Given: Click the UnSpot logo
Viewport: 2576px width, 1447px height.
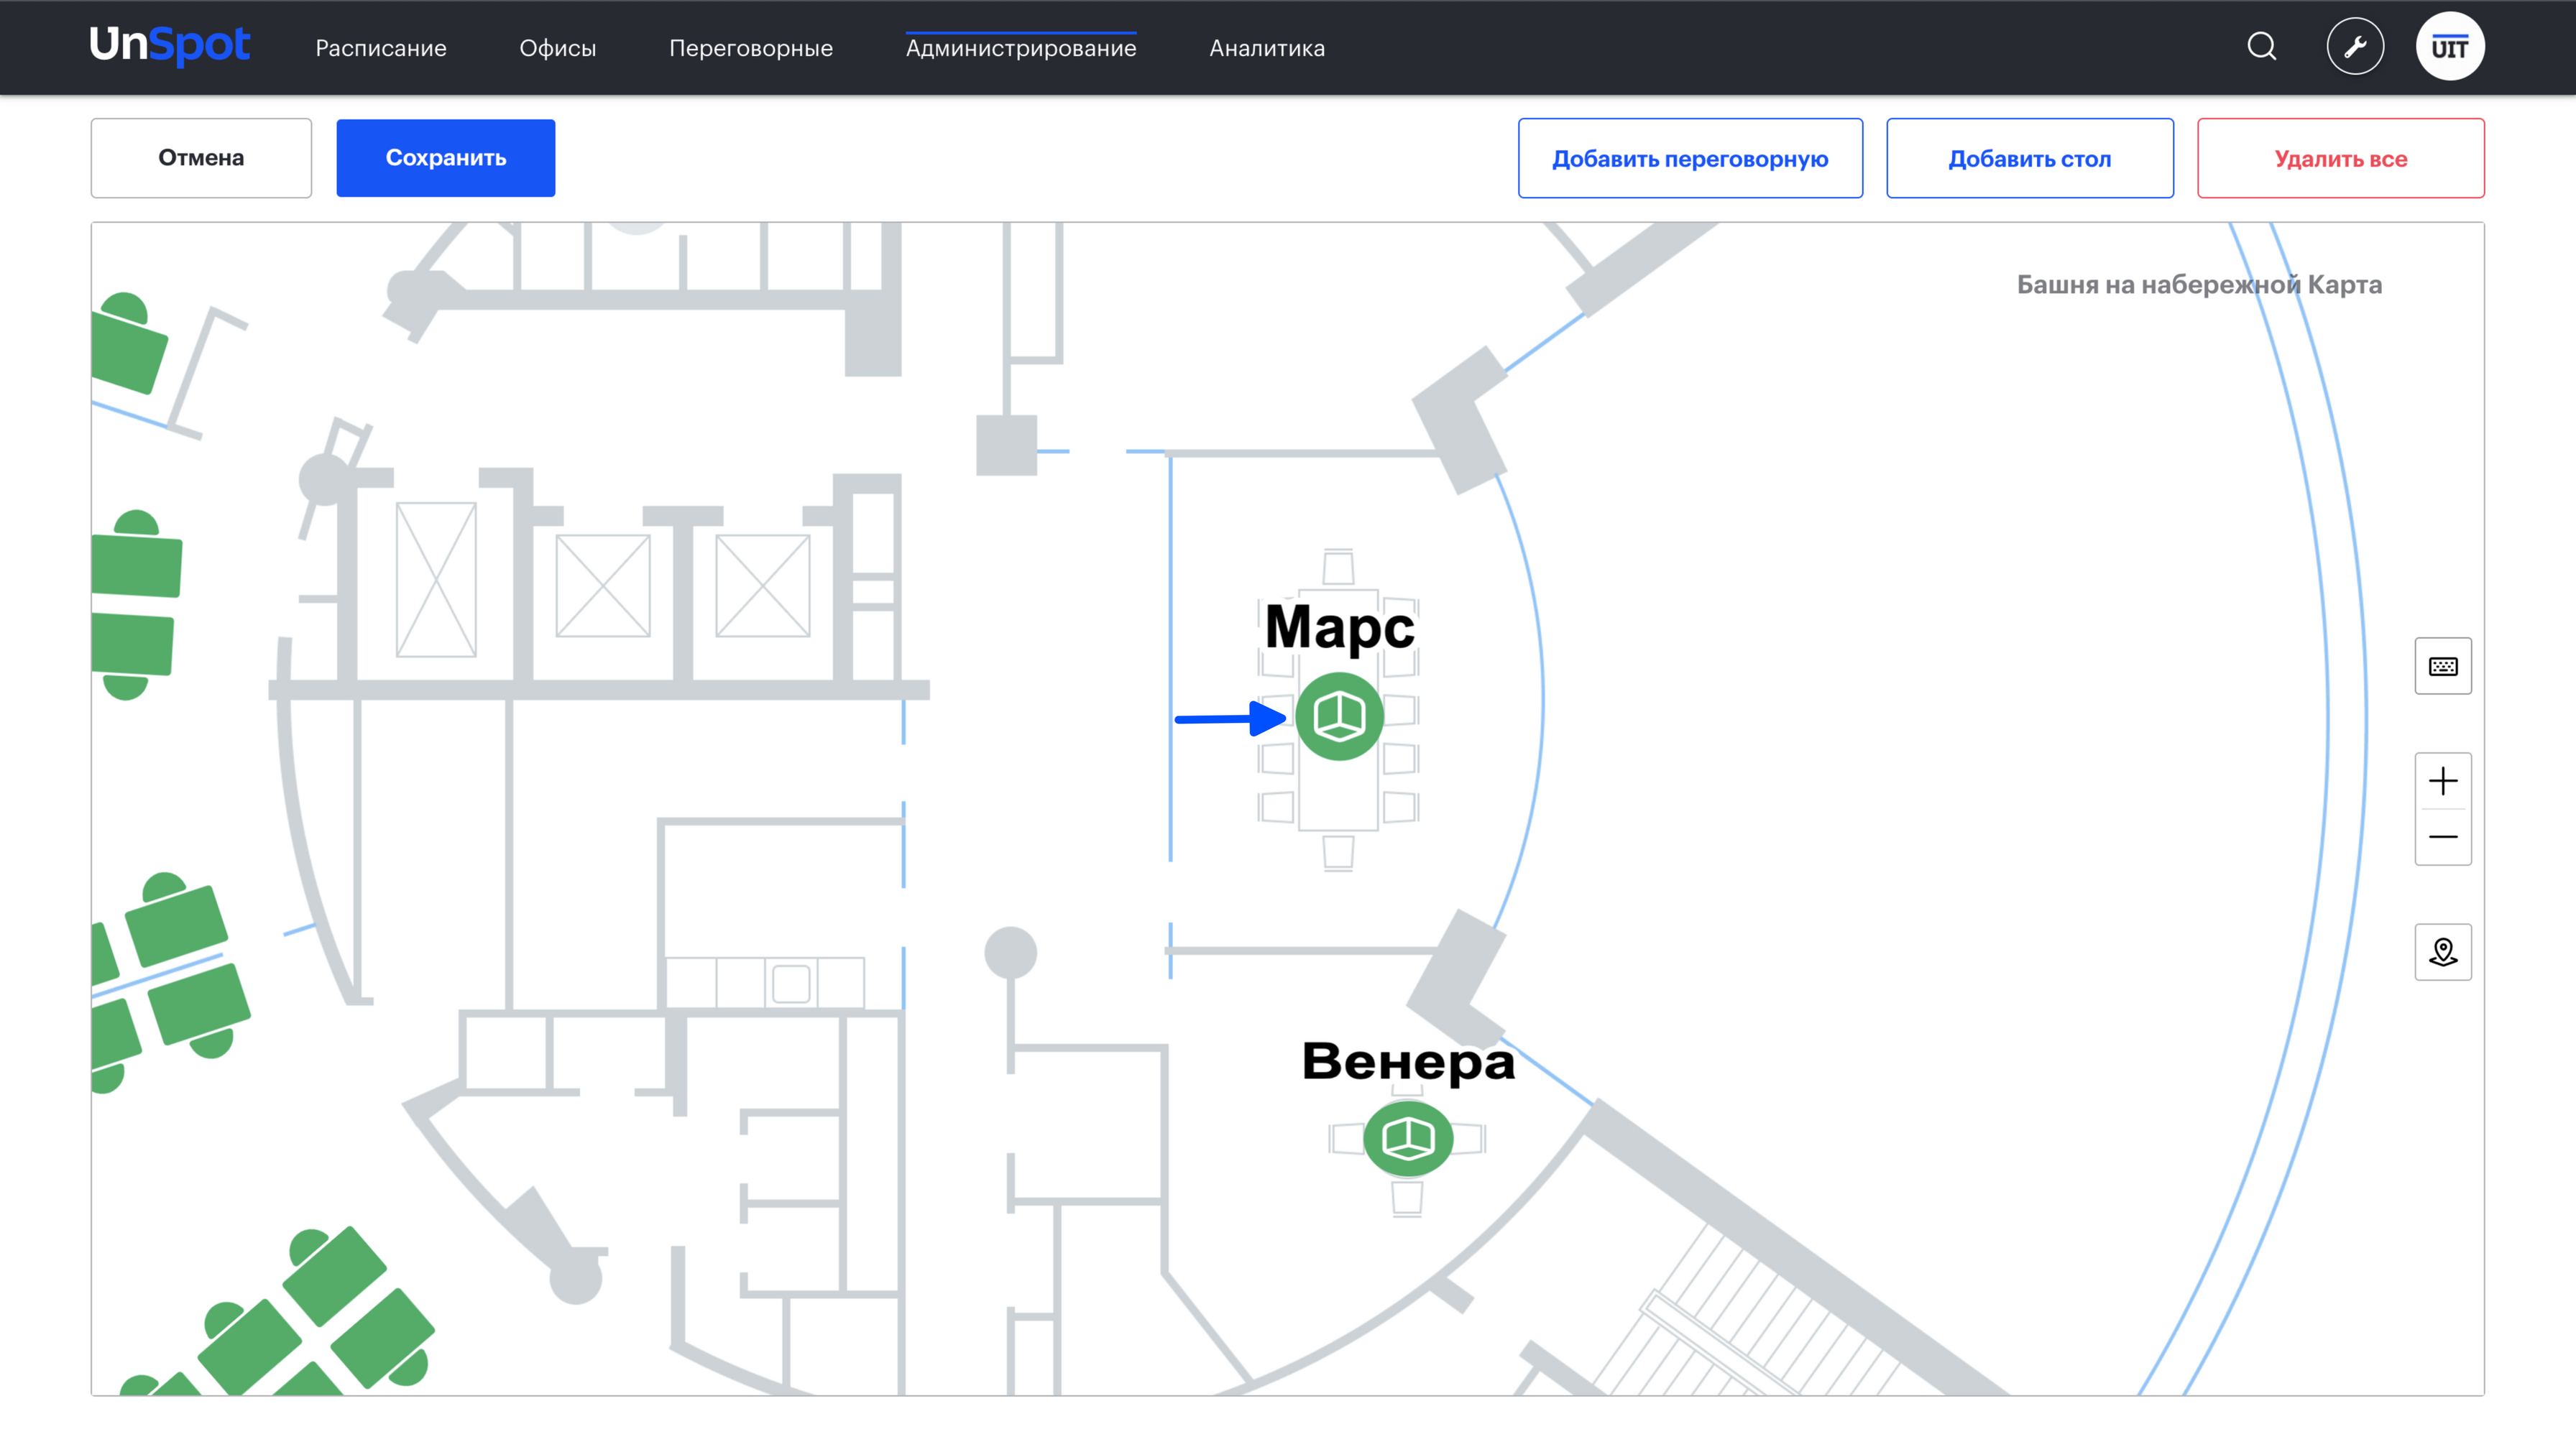Looking at the screenshot, I should tap(170, 46).
